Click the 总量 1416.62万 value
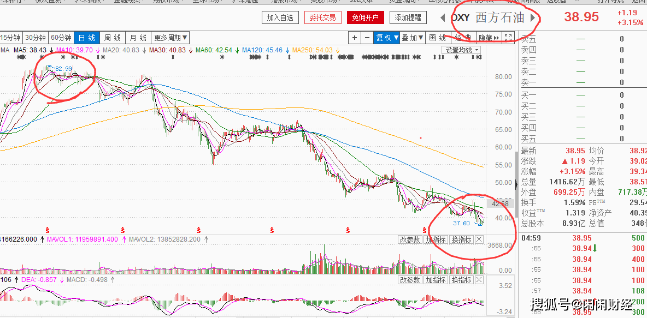 567,182
